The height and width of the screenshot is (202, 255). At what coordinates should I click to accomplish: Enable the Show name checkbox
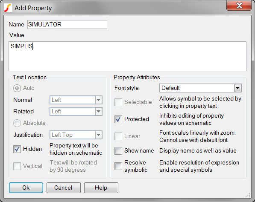tap(118, 151)
